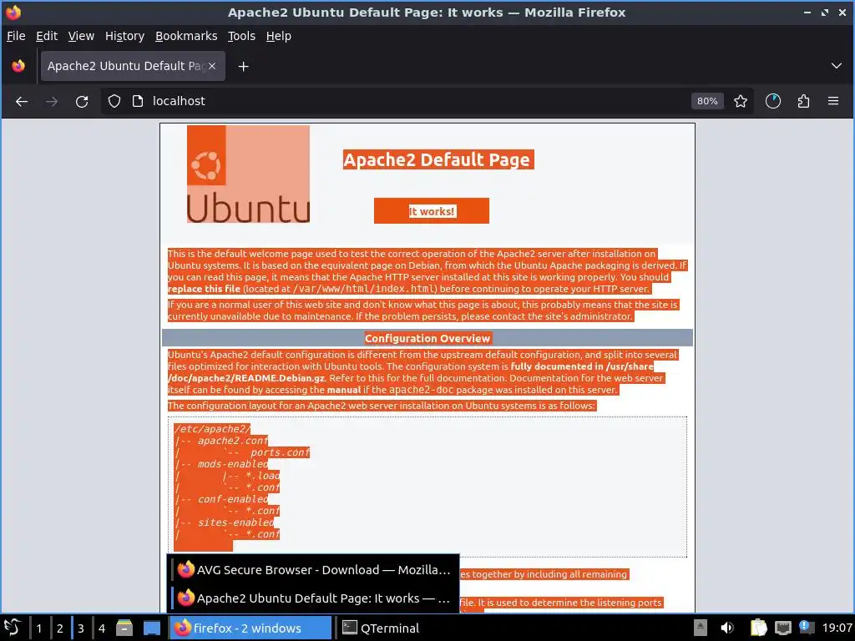Screen dimensions: 855x641
Task: Click the 19:07 clock in the taskbar
Action: pyautogui.click(x=837, y=628)
